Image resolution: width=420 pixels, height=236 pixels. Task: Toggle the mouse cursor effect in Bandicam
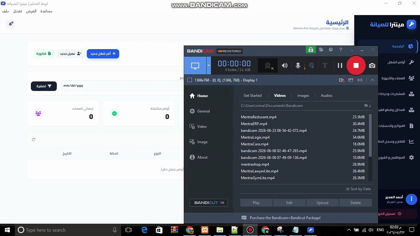312,66
